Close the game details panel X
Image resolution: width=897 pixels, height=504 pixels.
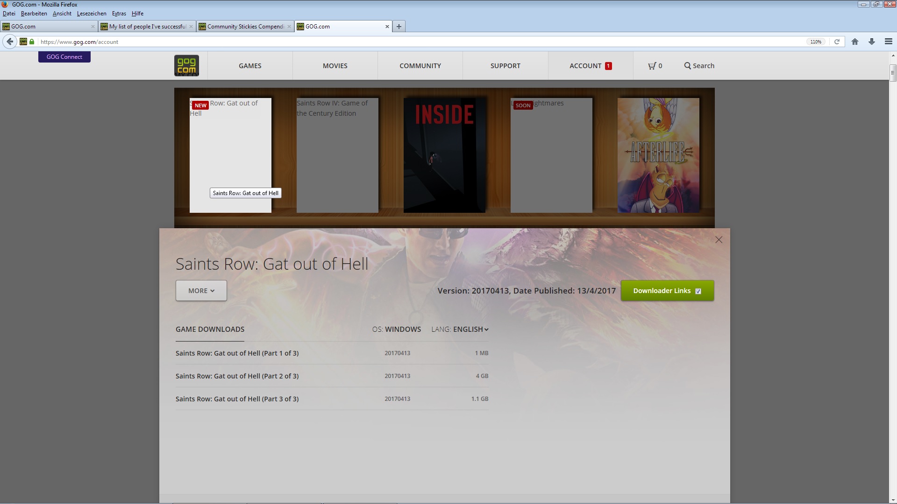pyautogui.click(x=719, y=240)
